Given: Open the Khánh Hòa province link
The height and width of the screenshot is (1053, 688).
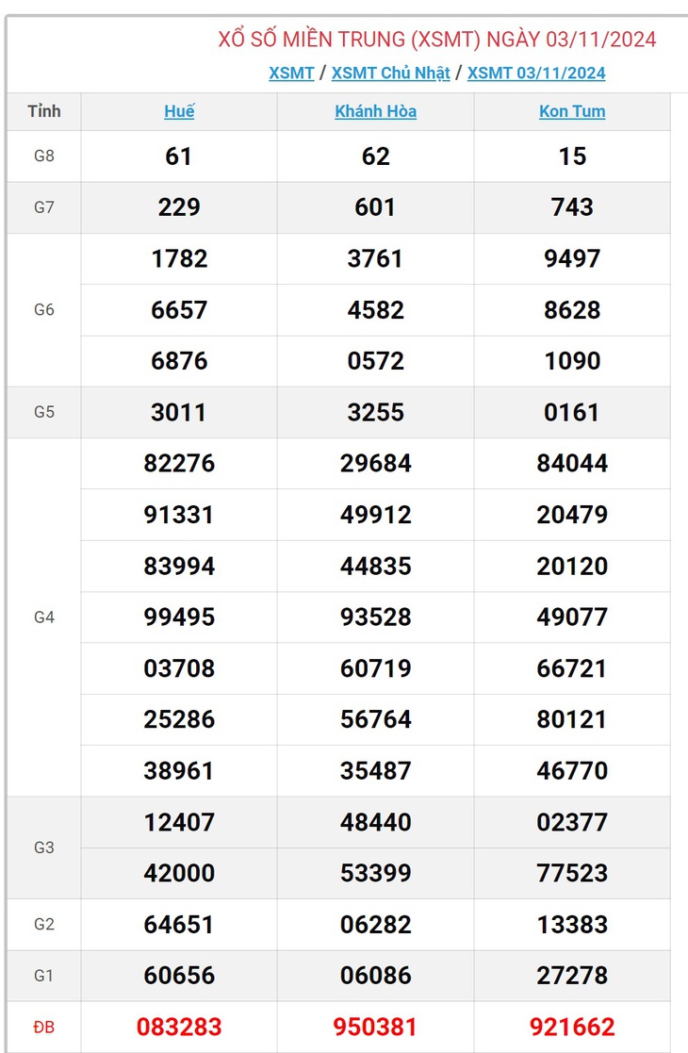Looking at the screenshot, I should 376,111.
